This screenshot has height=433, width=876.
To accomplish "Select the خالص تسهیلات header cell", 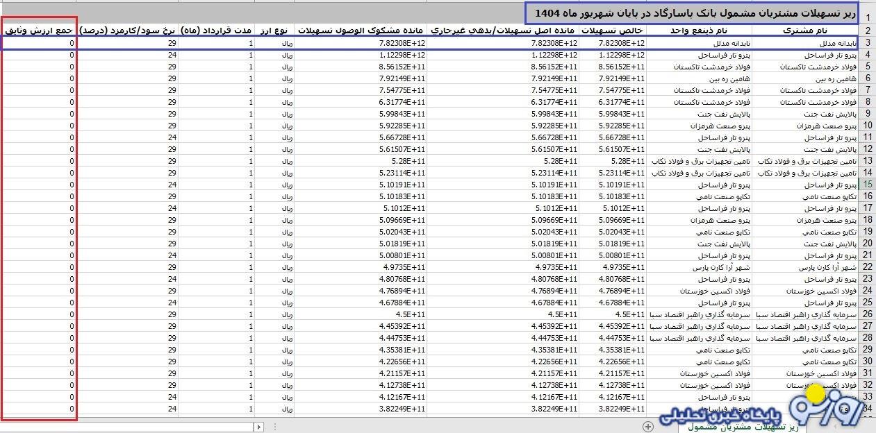I will tap(612, 31).
